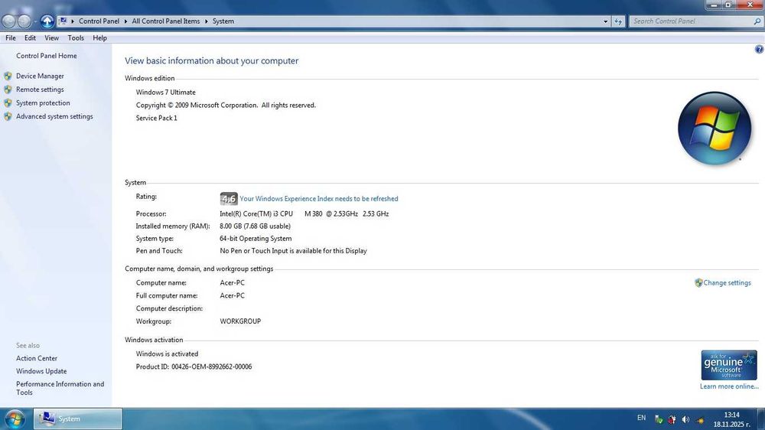This screenshot has width=765, height=430.
Task: Click the Up one level arrow icon
Action: pos(47,21)
